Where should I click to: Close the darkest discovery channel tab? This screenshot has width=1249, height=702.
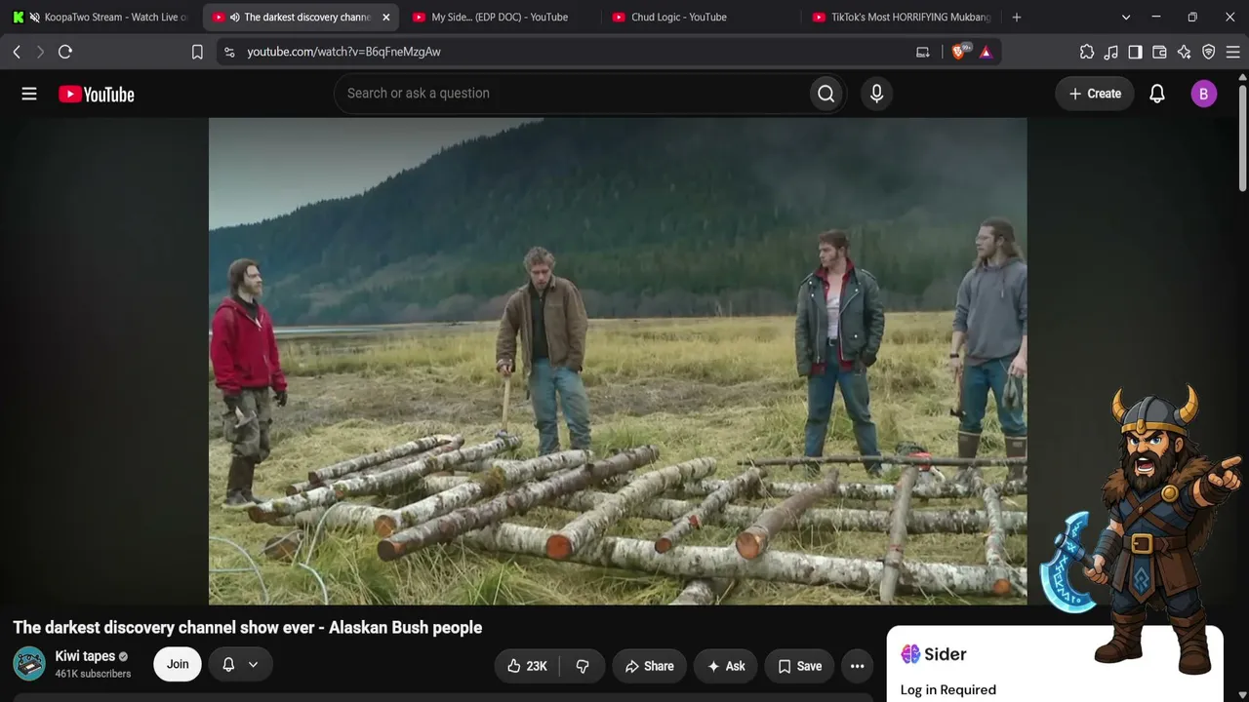(x=385, y=18)
